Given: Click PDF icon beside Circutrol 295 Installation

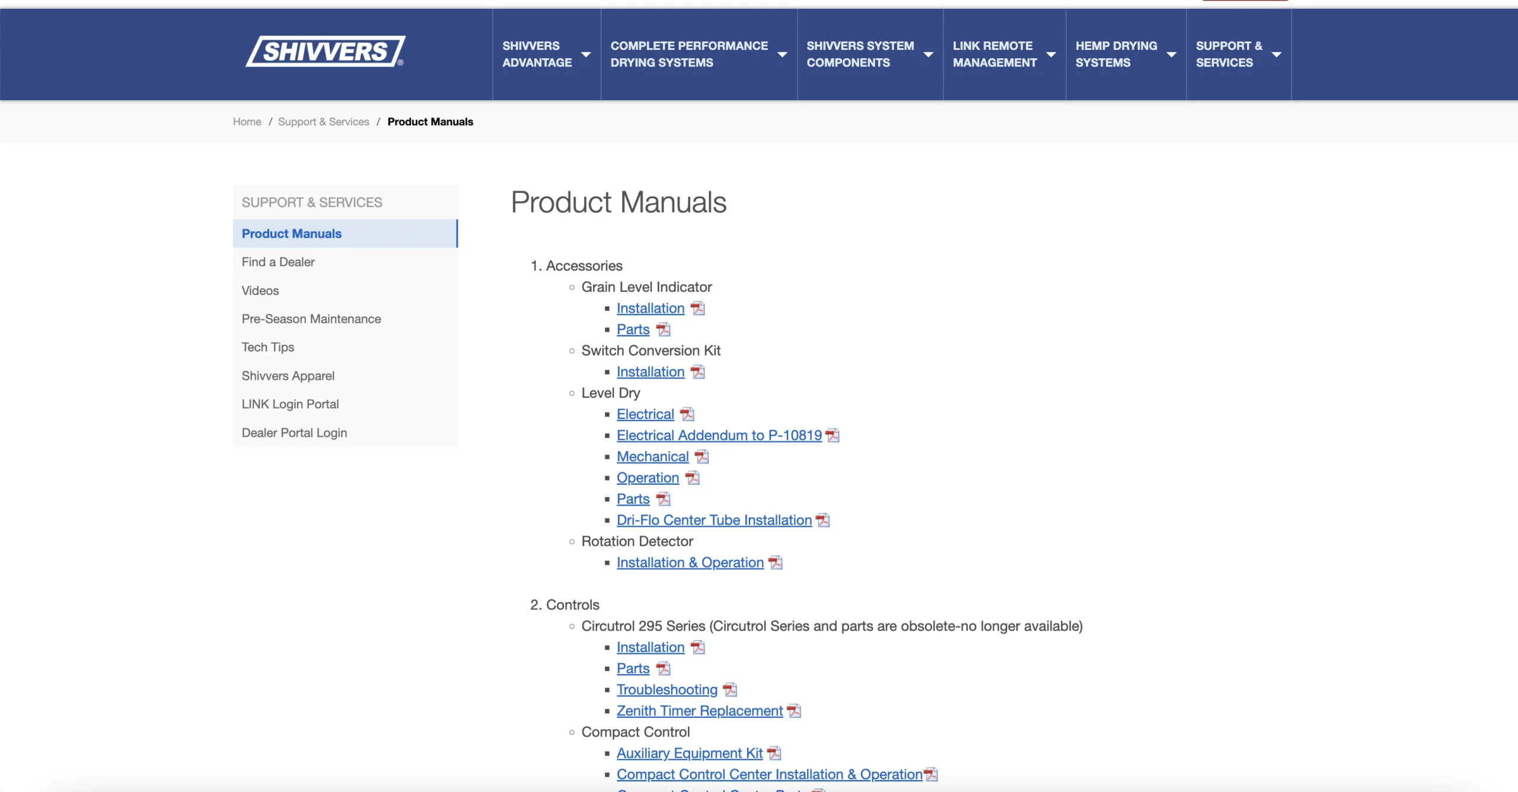Looking at the screenshot, I should tap(698, 647).
